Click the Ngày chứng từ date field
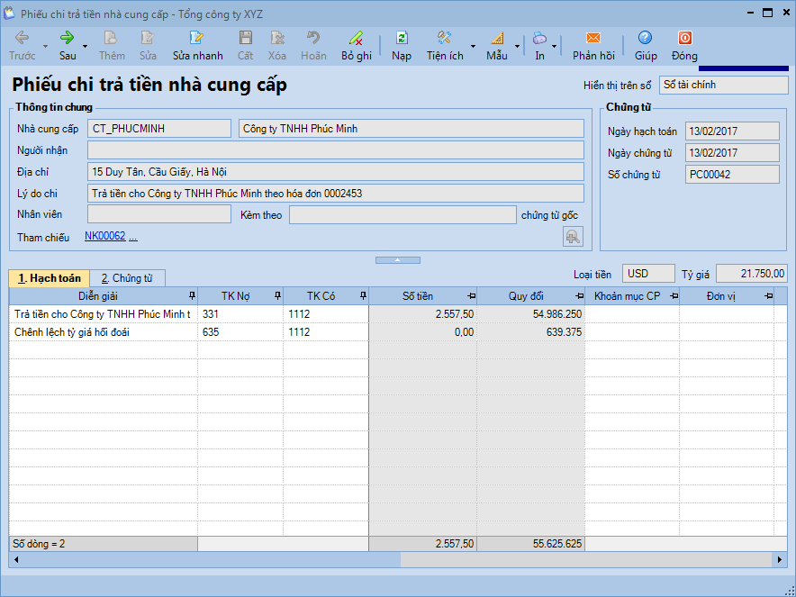This screenshot has width=796, height=597. click(732, 153)
